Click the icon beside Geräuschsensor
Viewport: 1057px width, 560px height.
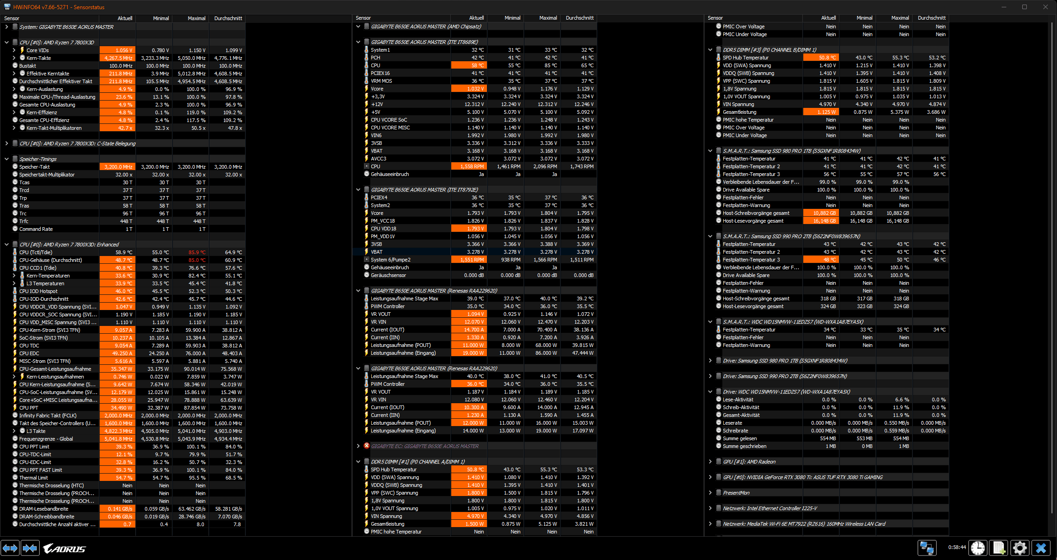[x=367, y=275]
